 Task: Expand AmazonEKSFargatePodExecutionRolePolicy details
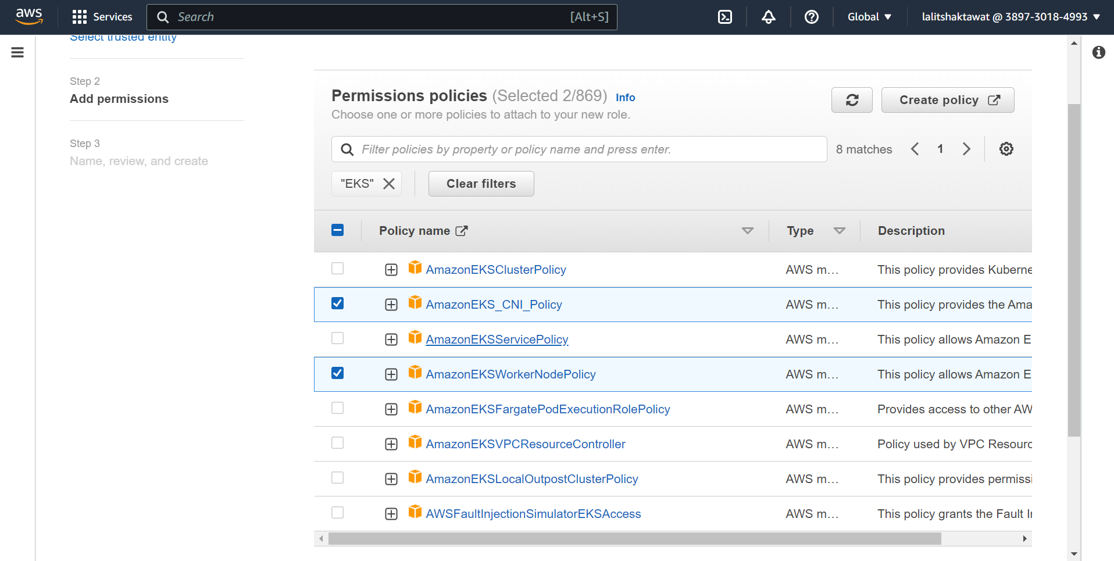pos(391,409)
